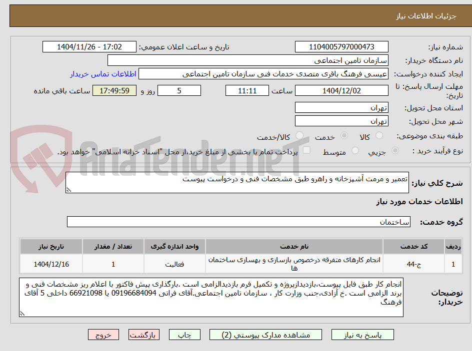Click service name cell انجام کارهای متفرقه

[294, 264]
